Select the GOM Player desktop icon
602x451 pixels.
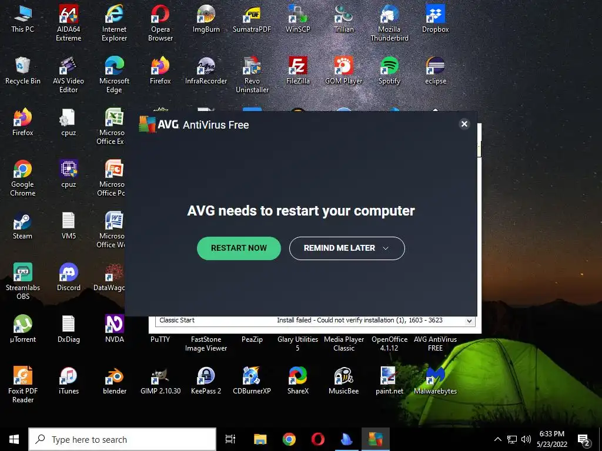[x=343, y=71]
